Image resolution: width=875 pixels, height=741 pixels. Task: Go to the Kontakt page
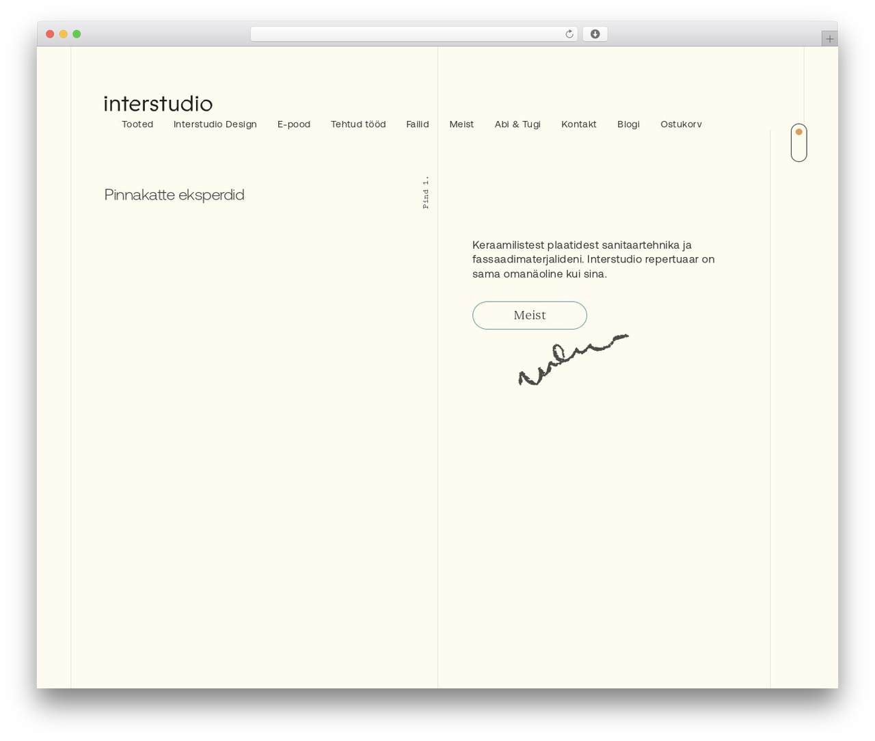[579, 124]
